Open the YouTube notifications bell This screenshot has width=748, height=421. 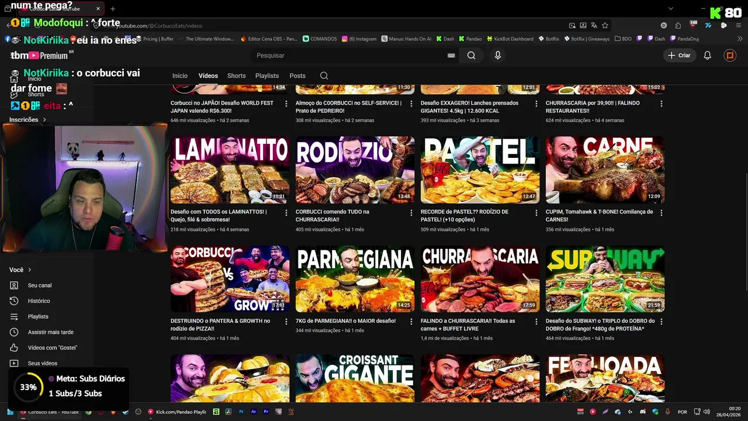[x=707, y=56]
